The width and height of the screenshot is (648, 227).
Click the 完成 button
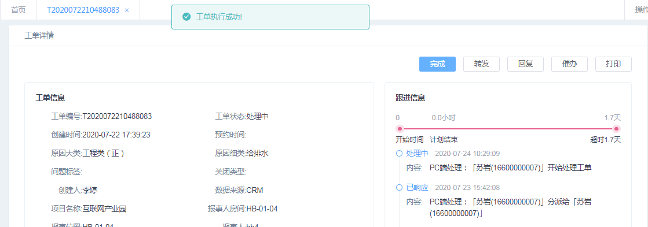pyautogui.click(x=437, y=64)
